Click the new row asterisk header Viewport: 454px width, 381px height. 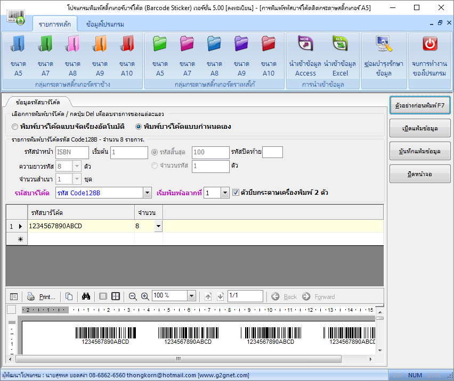(x=17, y=239)
